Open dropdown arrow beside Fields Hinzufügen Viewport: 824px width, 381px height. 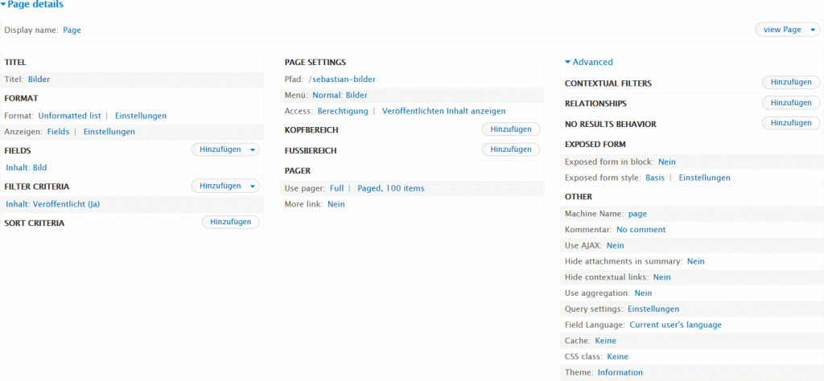pyautogui.click(x=253, y=150)
